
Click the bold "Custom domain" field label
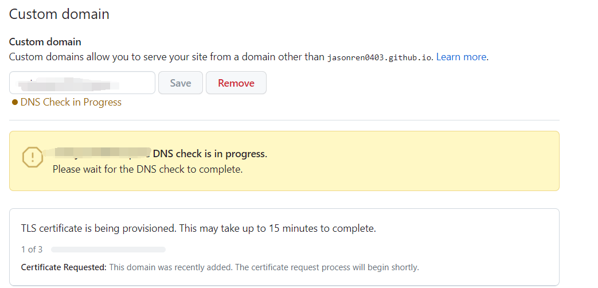45,42
